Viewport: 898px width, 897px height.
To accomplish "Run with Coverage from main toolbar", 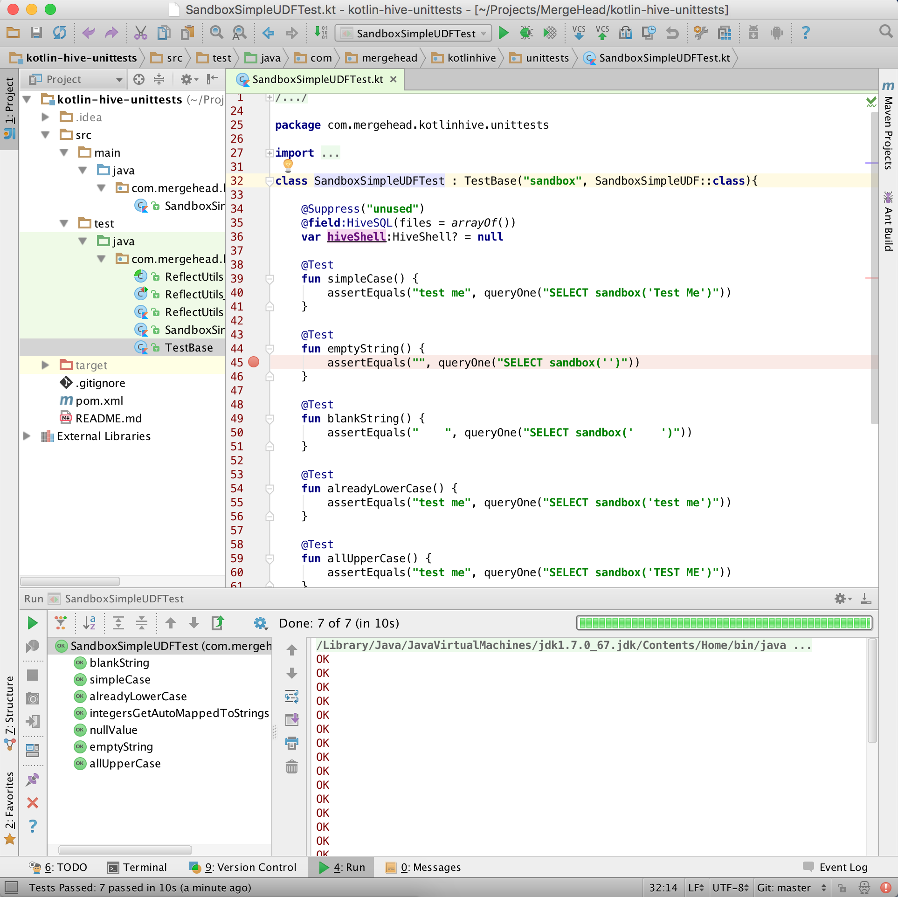I will click(x=550, y=33).
